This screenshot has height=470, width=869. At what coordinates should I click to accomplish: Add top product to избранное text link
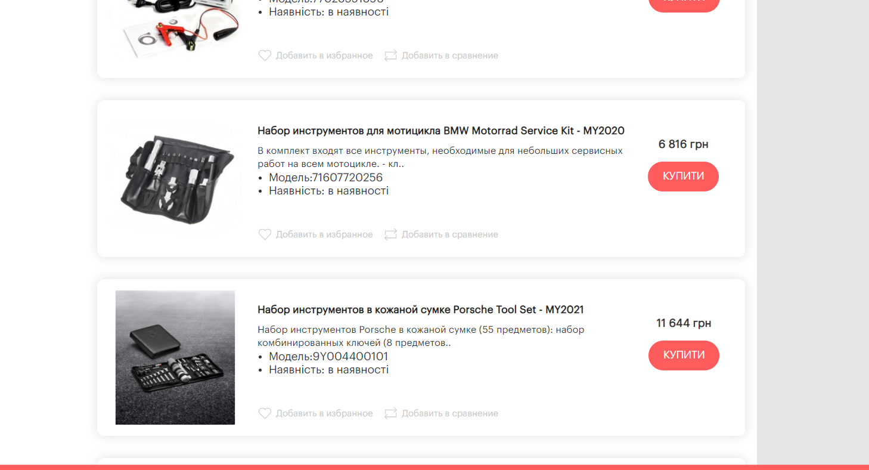[x=324, y=55]
